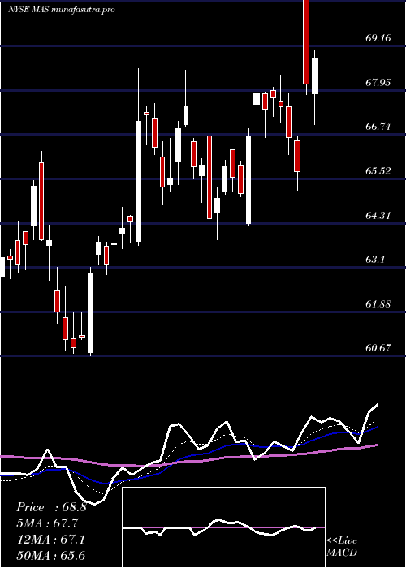Click the 60.67 price axis label
The width and height of the screenshot is (406, 568).
378,348
